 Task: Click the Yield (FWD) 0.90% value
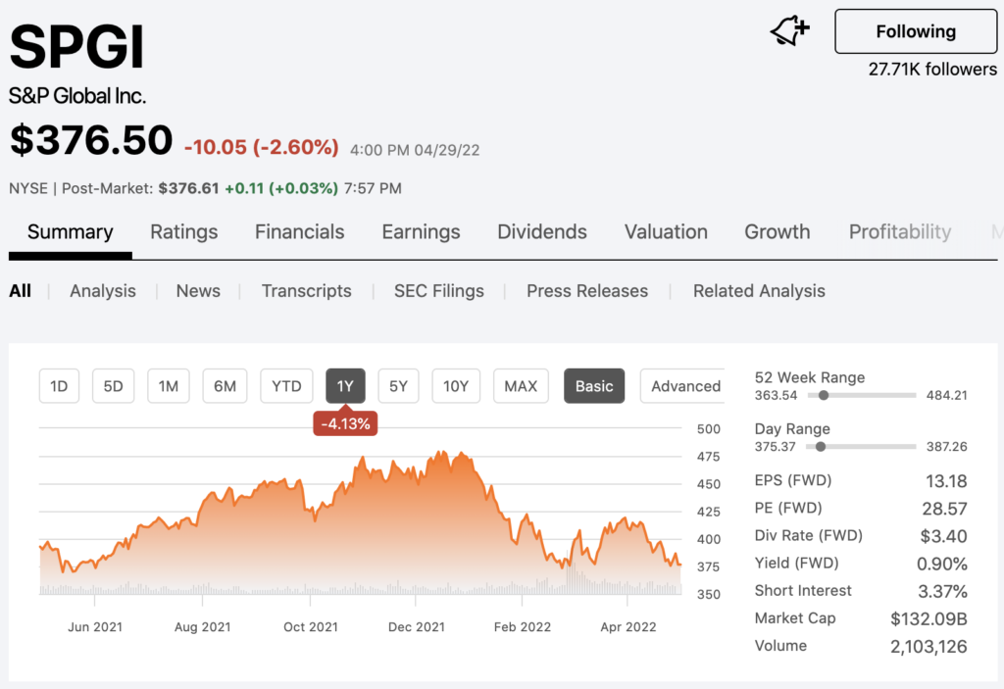tap(942, 564)
